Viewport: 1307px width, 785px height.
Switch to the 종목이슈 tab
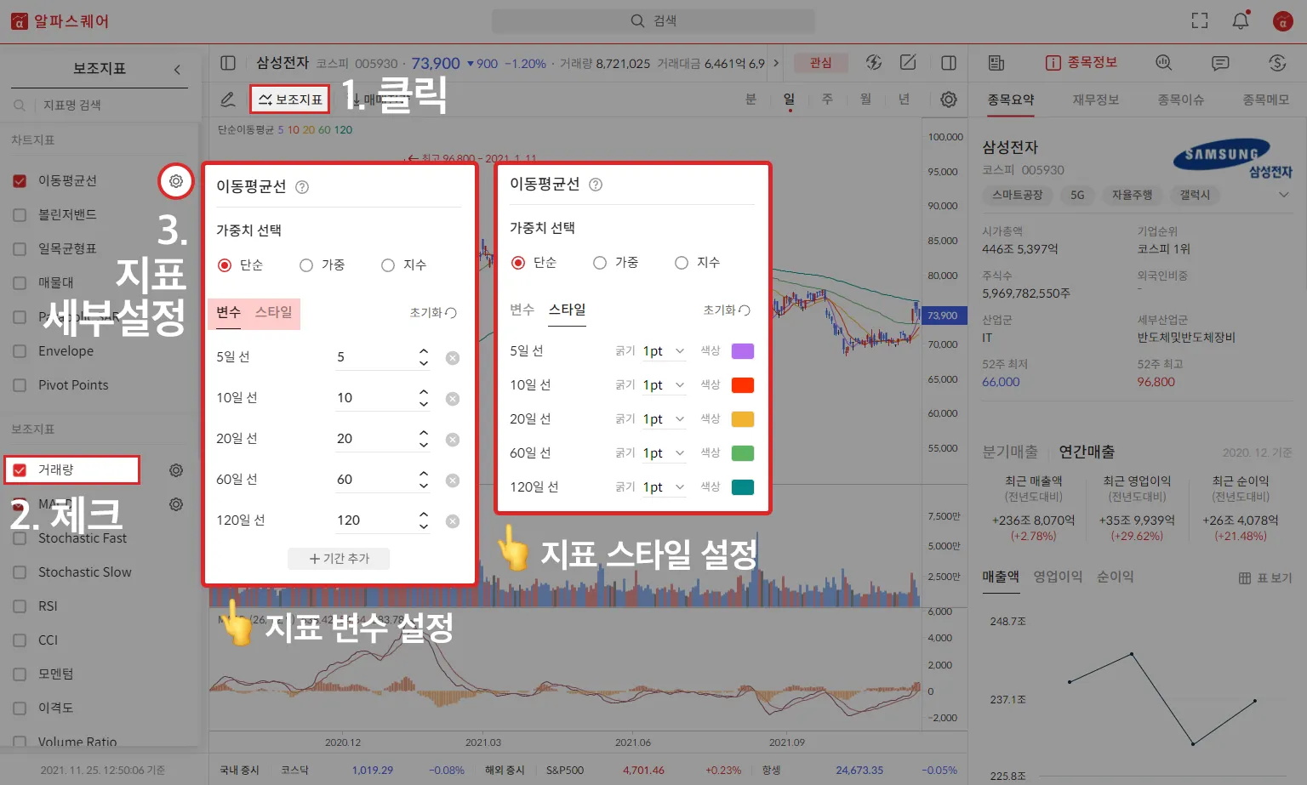(x=1181, y=100)
